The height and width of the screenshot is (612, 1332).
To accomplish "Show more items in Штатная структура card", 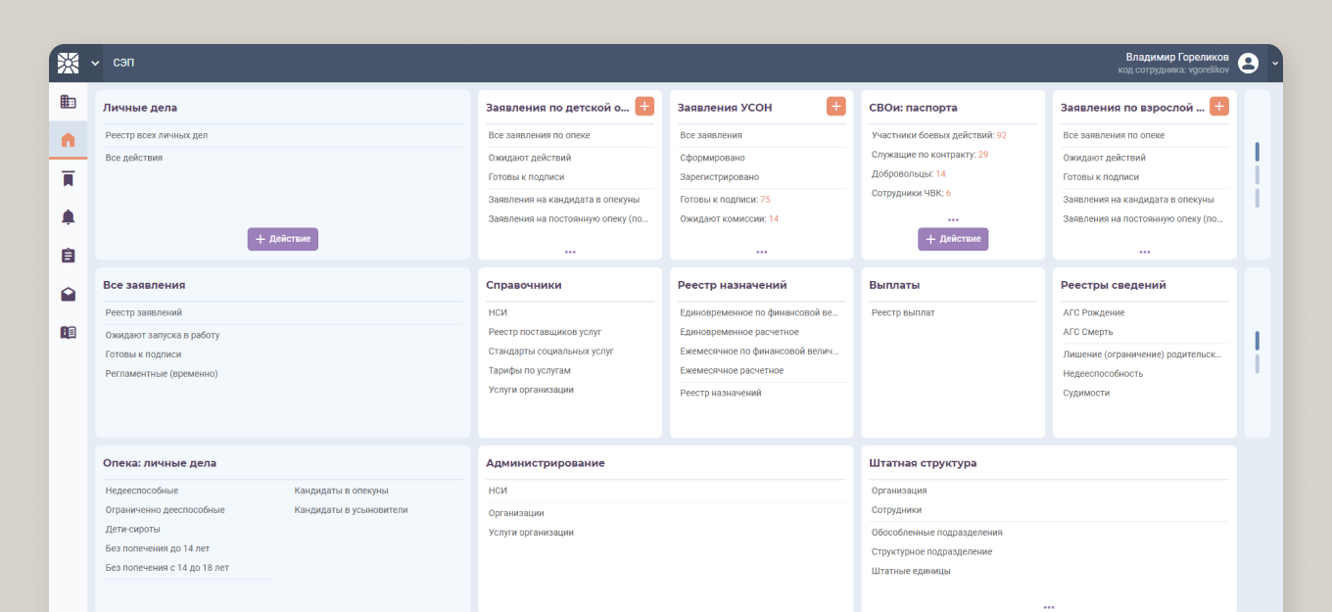I will [x=1049, y=607].
